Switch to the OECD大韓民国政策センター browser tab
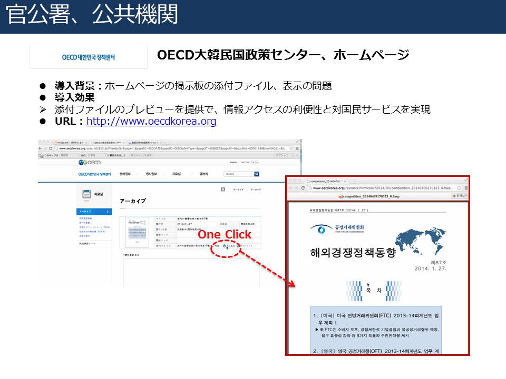Image resolution: width=506 pixels, height=379 pixels. [x=108, y=142]
